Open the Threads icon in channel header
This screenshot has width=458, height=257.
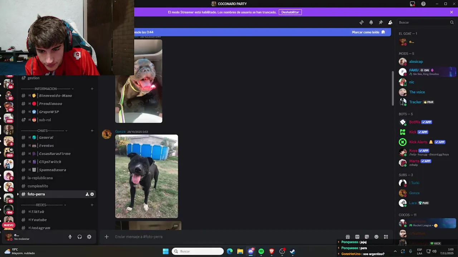click(x=361, y=22)
